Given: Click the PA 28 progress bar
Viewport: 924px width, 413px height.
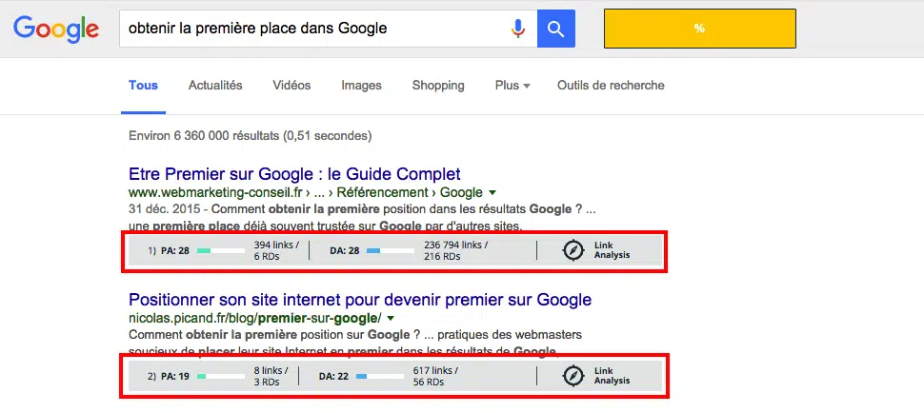Looking at the screenshot, I should (x=220, y=250).
